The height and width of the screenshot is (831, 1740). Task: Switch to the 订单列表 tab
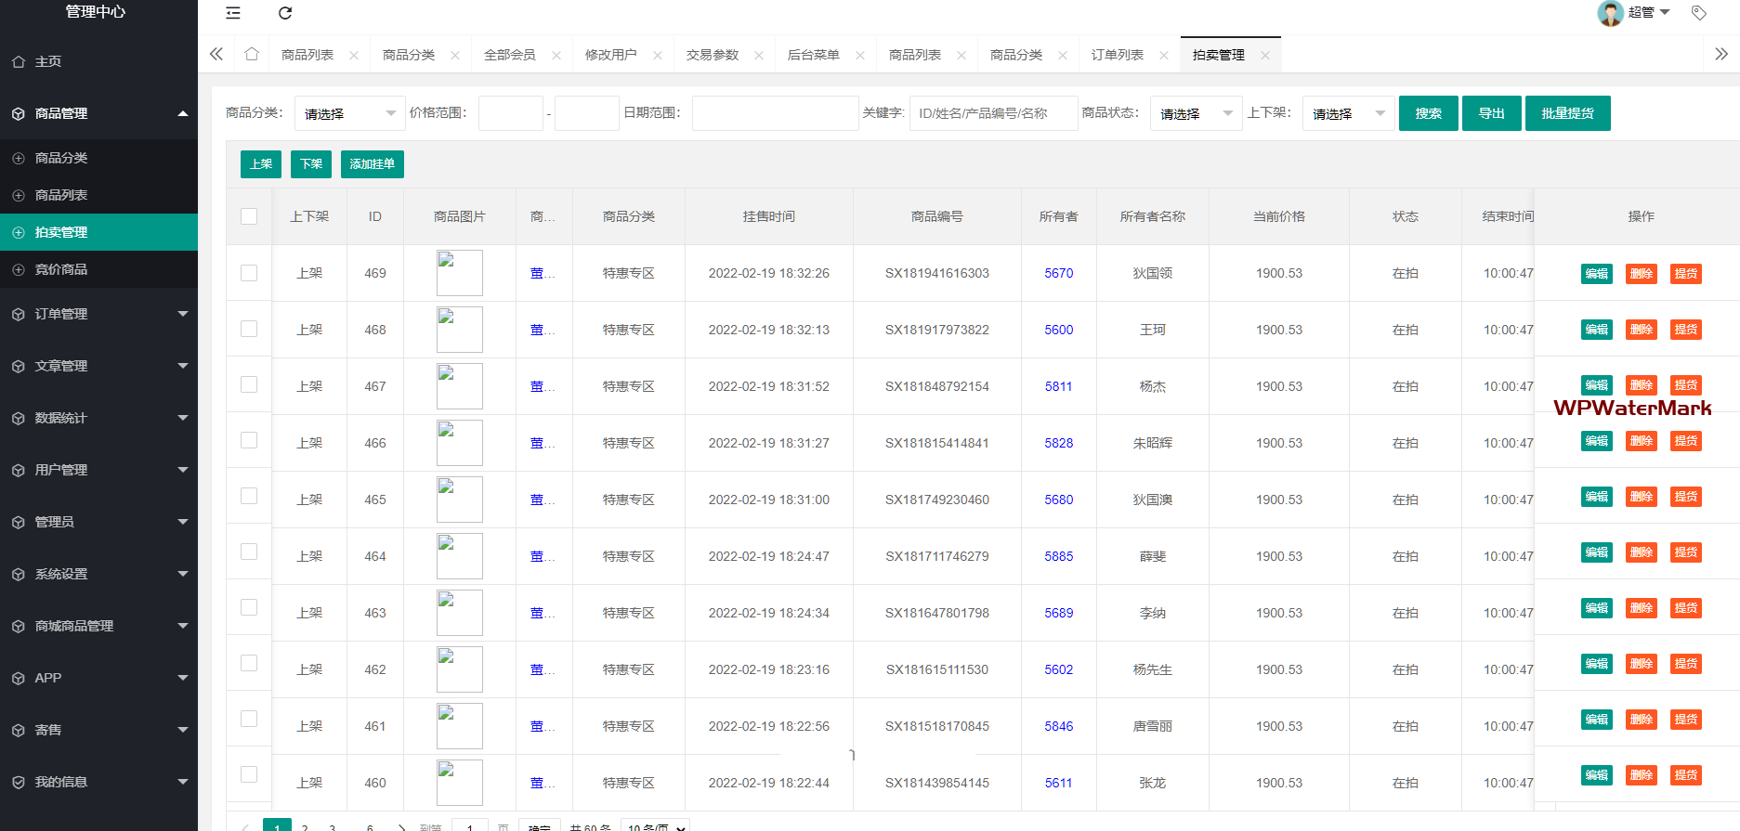coord(1118,56)
